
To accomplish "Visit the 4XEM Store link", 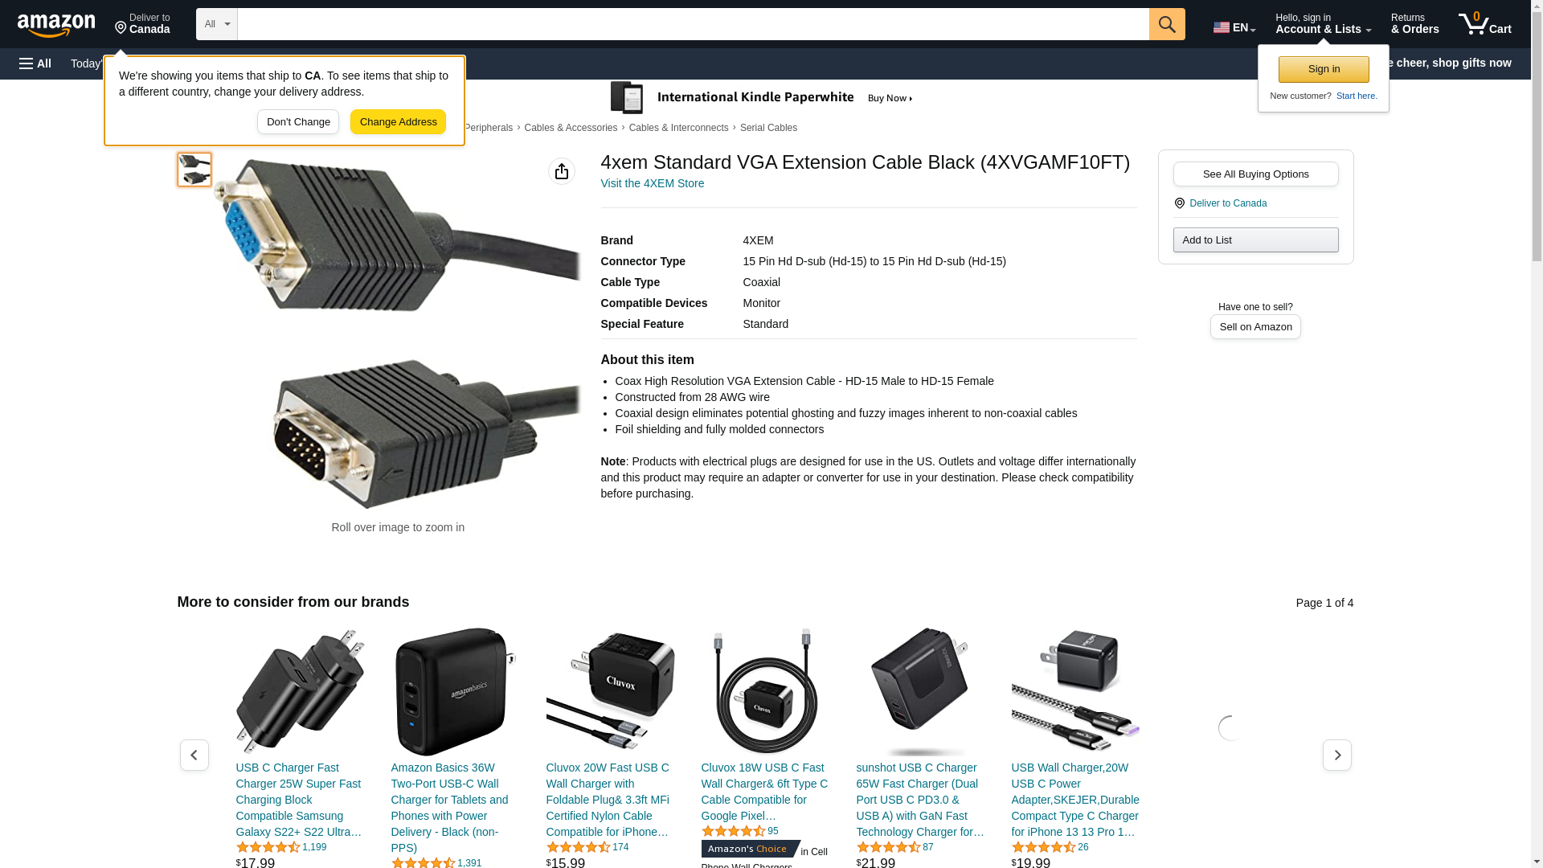I will pyautogui.click(x=652, y=183).
